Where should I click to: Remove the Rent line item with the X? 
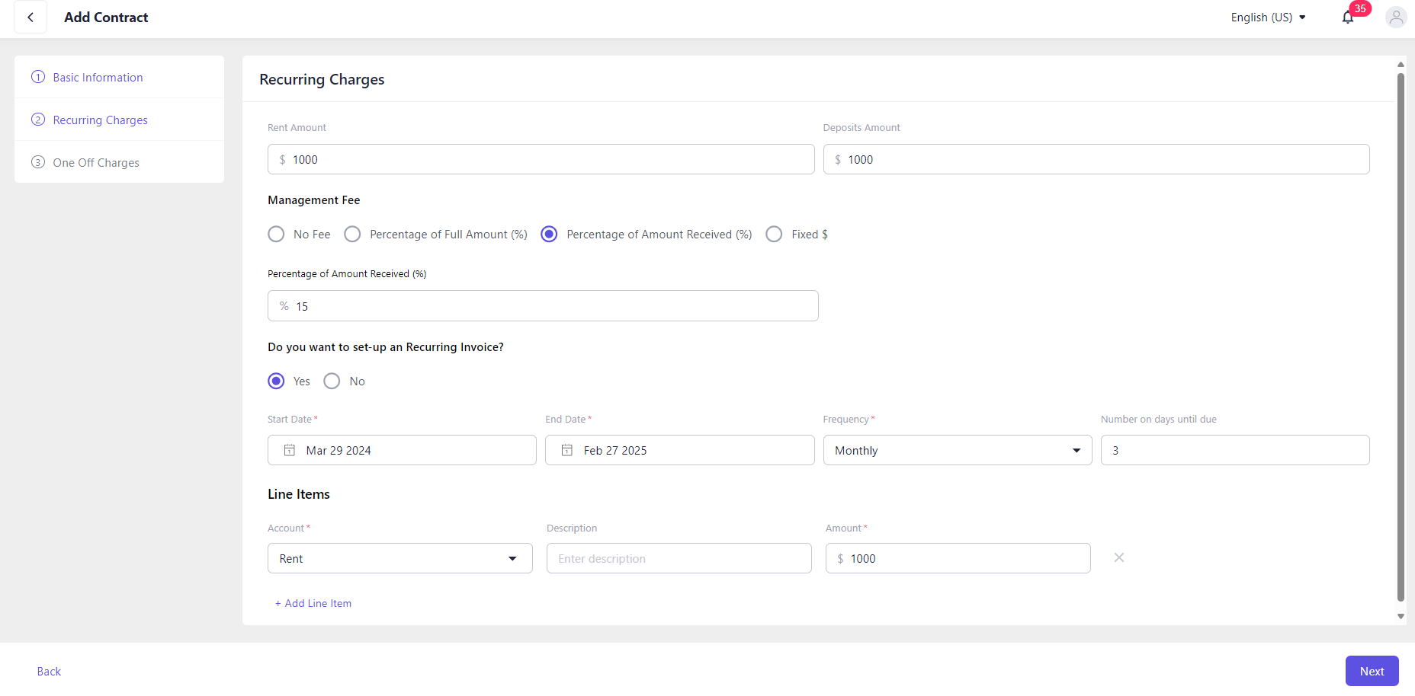(1118, 557)
